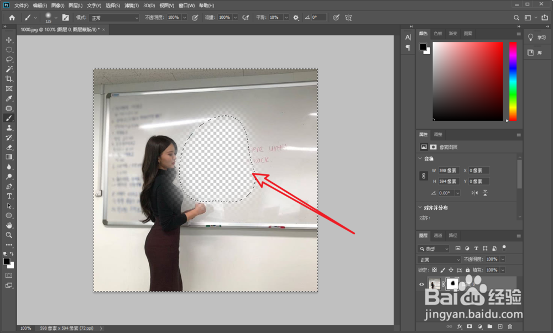
Task: Select the Horizontal Type tool
Action: [9, 196]
